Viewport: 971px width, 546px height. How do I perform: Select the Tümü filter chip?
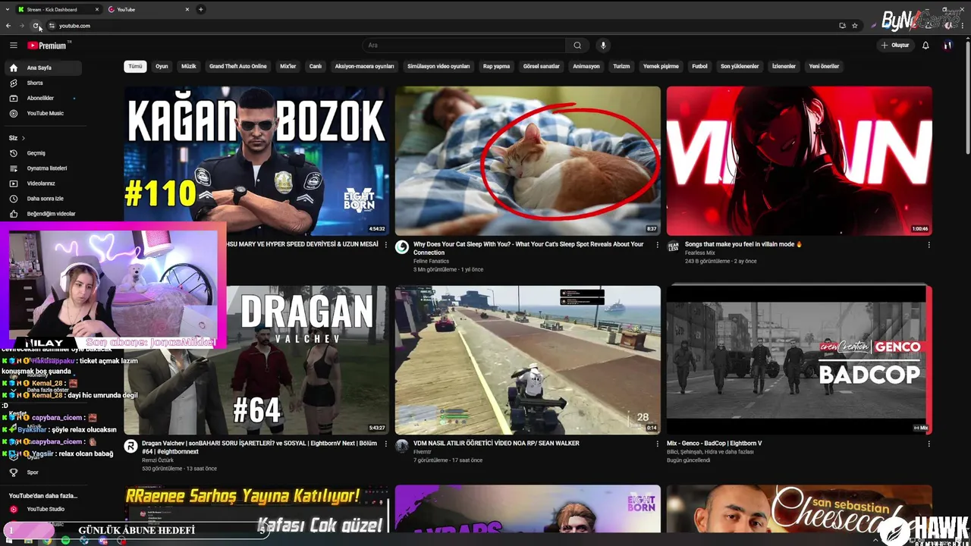(135, 66)
